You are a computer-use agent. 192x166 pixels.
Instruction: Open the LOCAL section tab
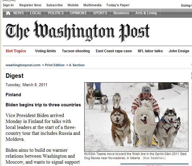tap(36, 13)
